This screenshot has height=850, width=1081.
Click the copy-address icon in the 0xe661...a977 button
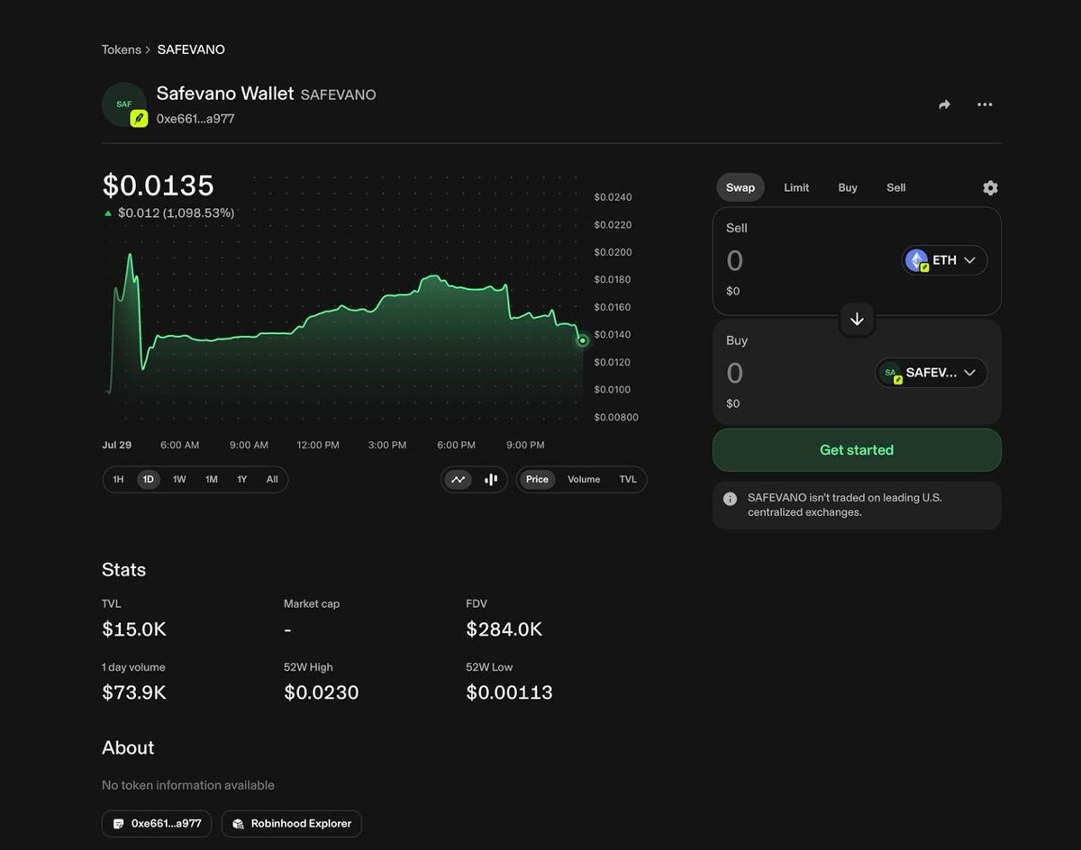118,823
